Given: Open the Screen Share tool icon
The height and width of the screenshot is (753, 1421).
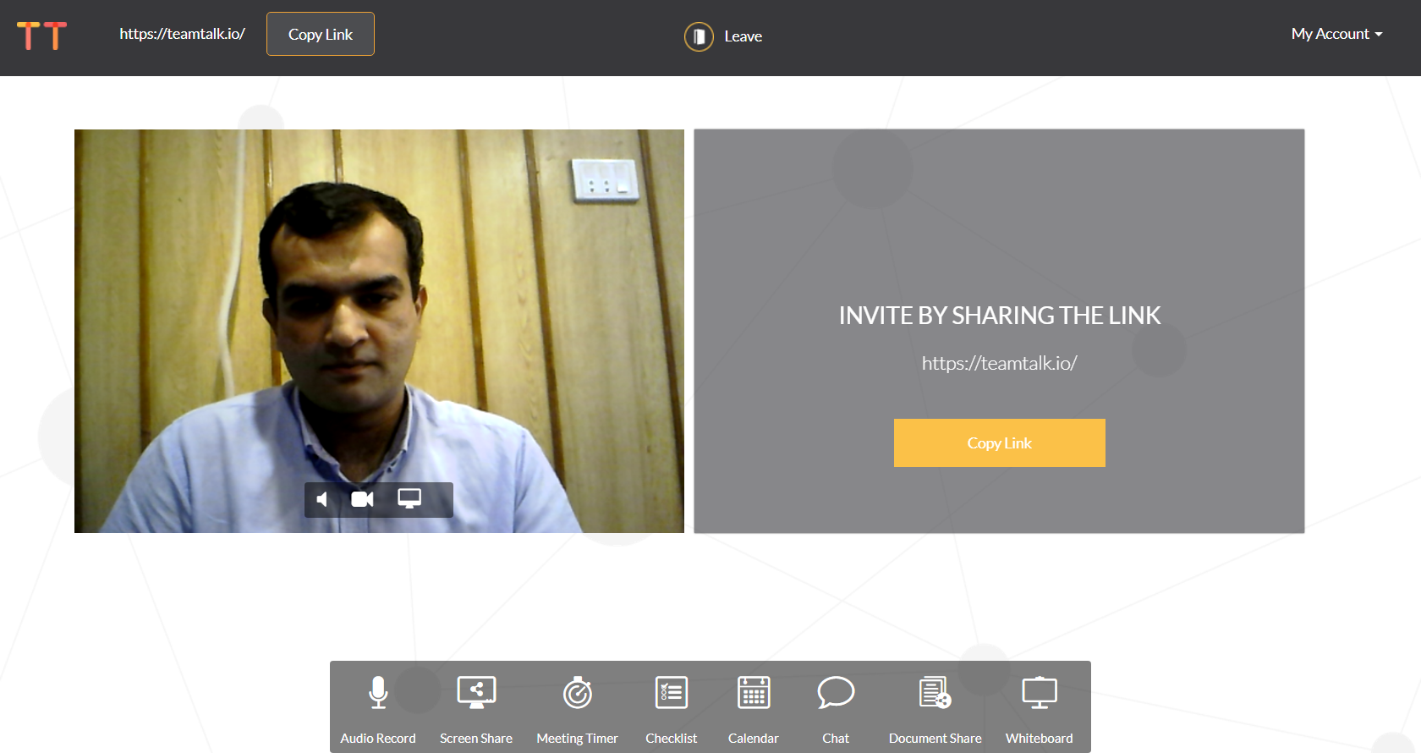Looking at the screenshot, I should click(x=476, y=693).
